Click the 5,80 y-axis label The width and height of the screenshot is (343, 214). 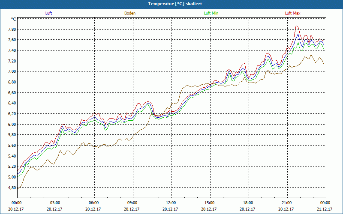pyautogui.click(x=12, y=135)
